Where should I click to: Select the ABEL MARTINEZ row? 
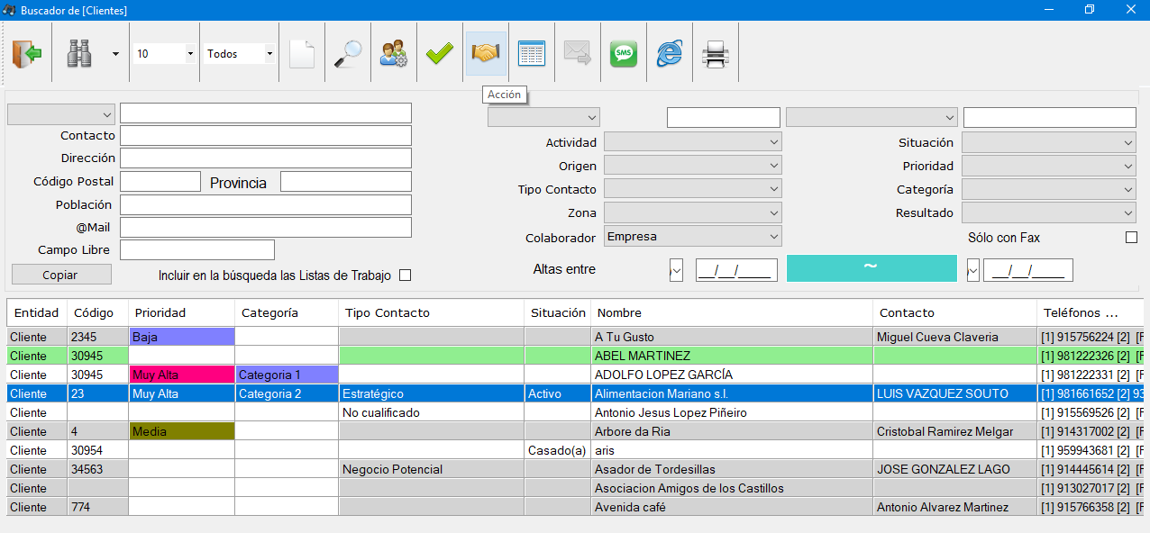tap(575, 356)
